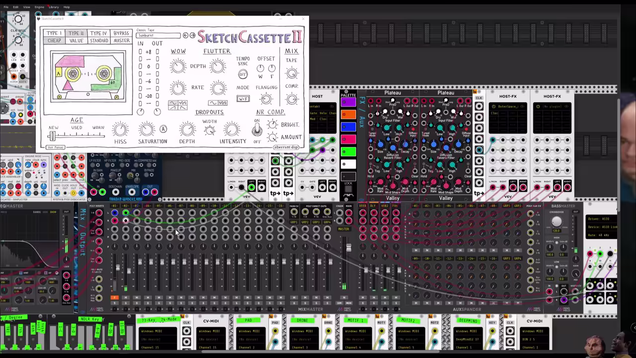The width and height of the screenshot is (636, 358).
Task: Open the Device ASIO Link selector
Action: click(601, 227)
